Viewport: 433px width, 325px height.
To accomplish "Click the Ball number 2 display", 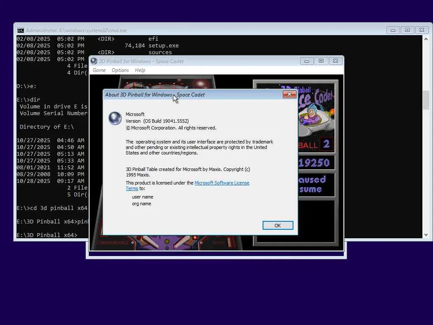I will tap(326, 144).
